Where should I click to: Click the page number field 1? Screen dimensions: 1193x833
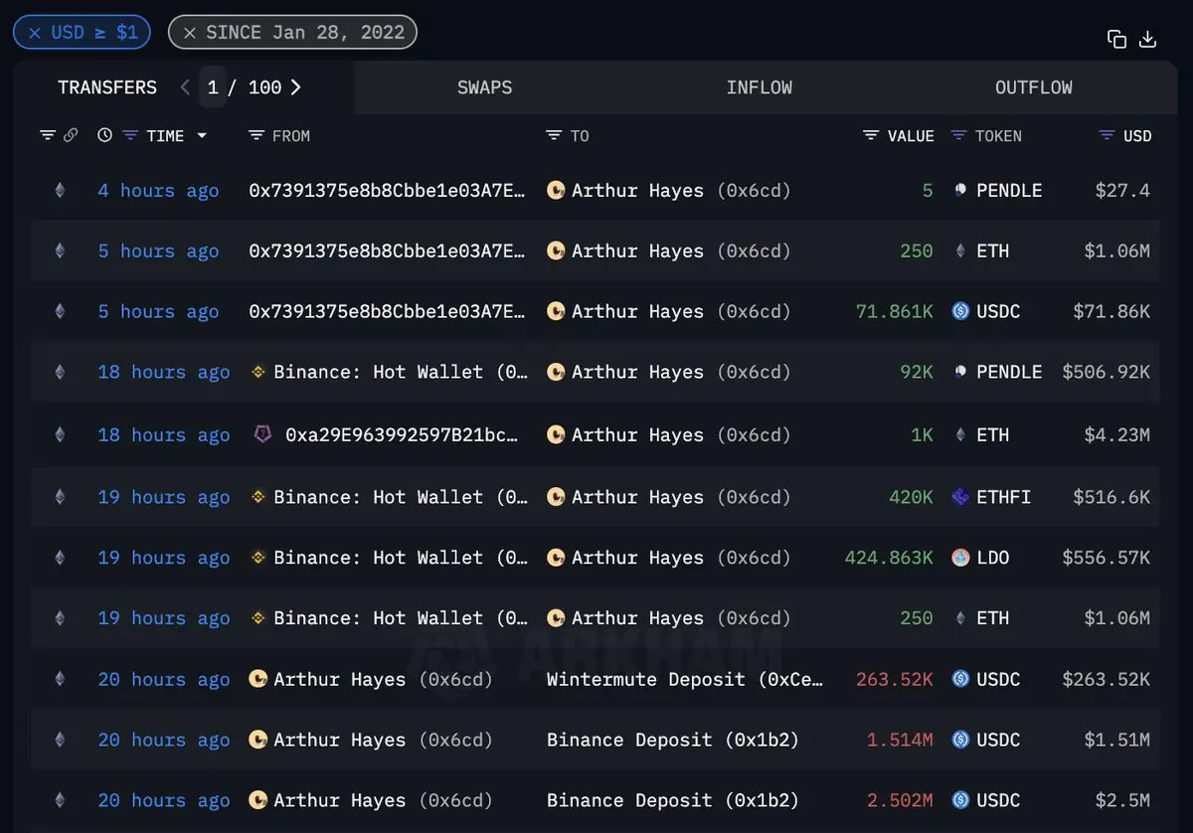pos(213,87)
